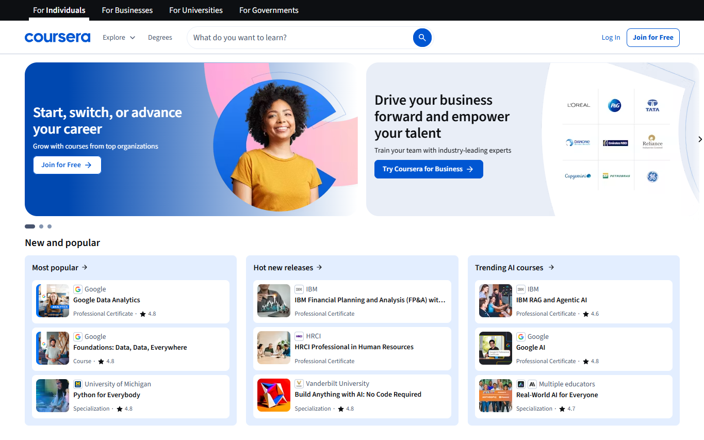Click the GE logo in the business banner
Screen dimensions: 704x440
coord(652,177)
